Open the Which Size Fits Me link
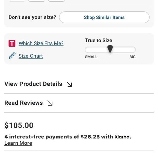Viewport: 158px width, 158px height. (x=41, y=43)
